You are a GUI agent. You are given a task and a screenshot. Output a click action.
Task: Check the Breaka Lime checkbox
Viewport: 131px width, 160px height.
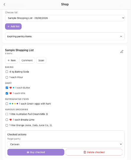[x=7, y=120]
